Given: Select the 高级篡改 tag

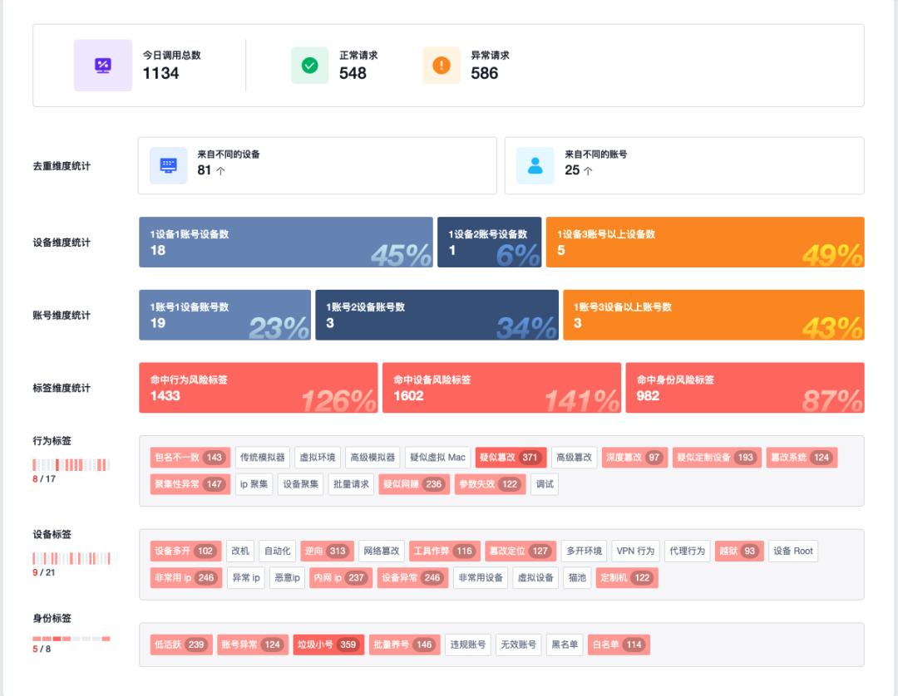Looking at the screenshot, I should pyautogui.click(x=575, y=458).
